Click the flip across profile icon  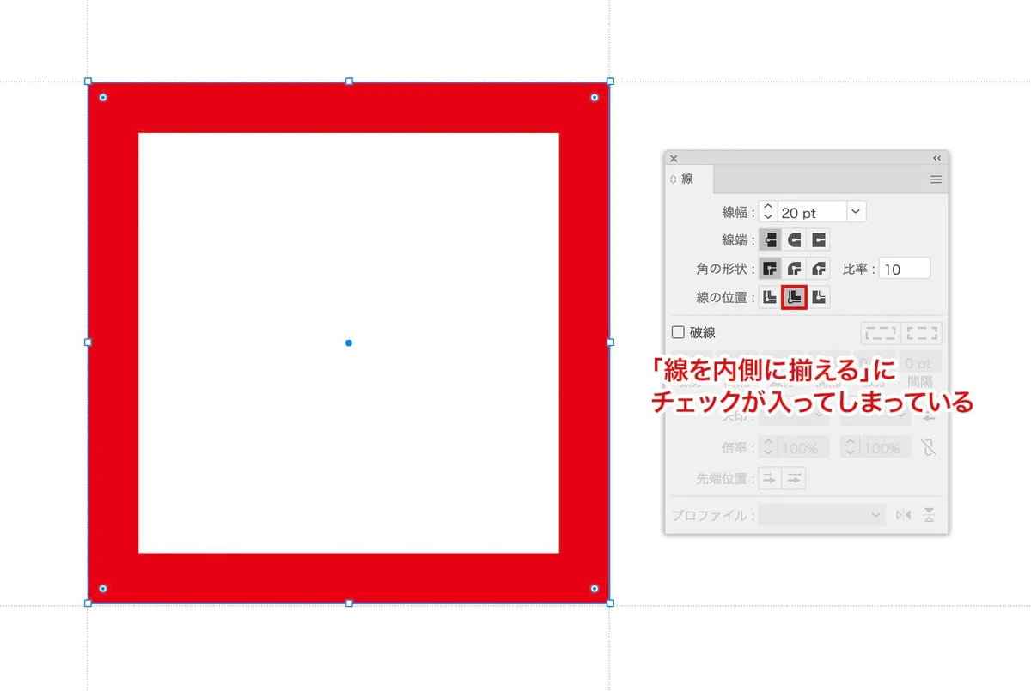click(x=929, y=515)
